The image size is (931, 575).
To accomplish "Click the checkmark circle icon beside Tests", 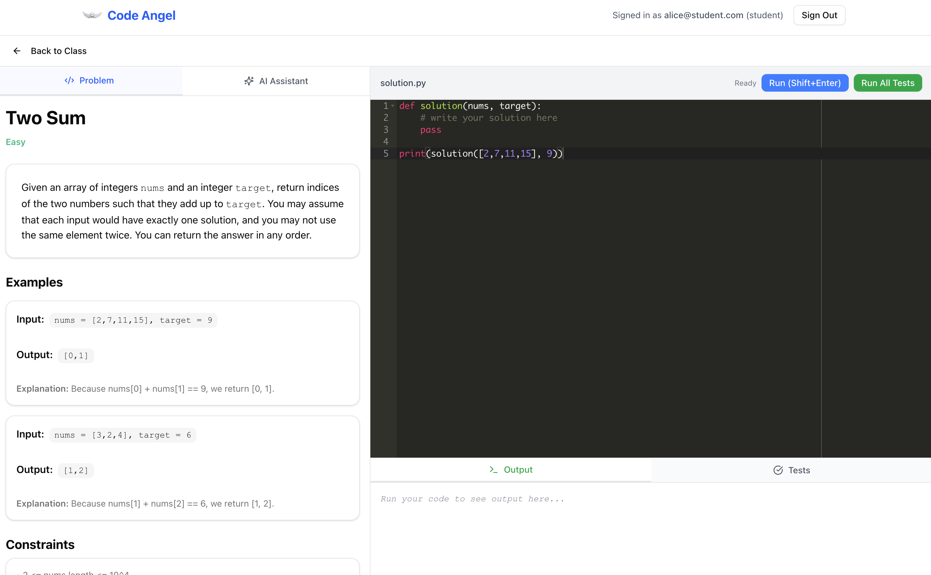I will coord(778,470).
